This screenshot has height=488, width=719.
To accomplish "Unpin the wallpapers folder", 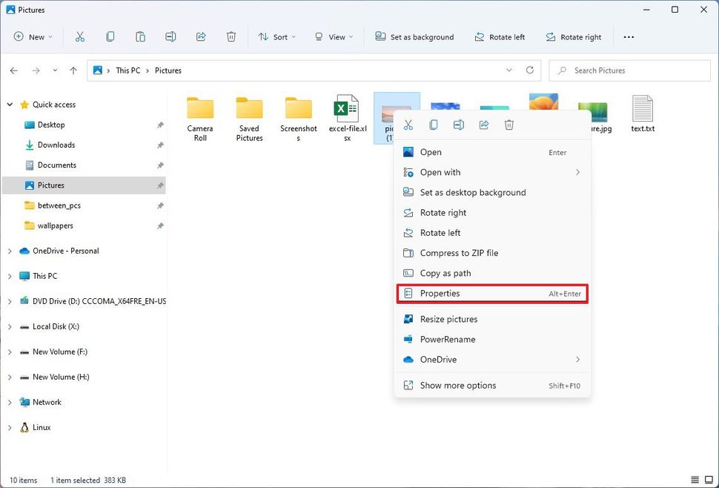I will click(160, 225).
